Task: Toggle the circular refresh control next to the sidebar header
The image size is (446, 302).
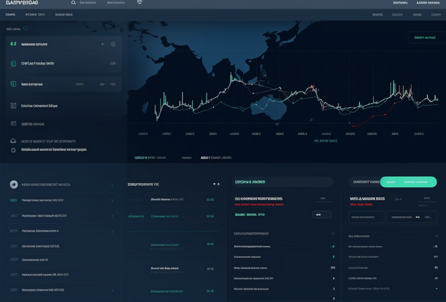Action: point(25,28)
